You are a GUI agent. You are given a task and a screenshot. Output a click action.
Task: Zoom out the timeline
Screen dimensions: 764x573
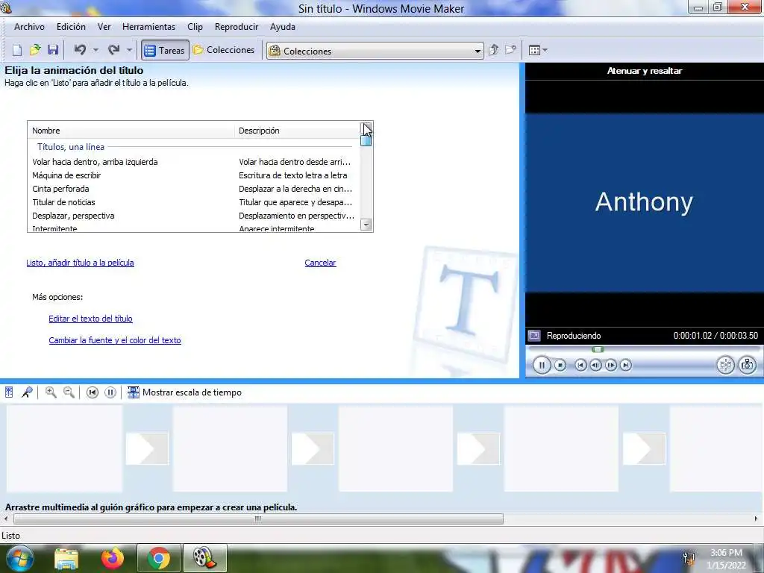point(69,392)
